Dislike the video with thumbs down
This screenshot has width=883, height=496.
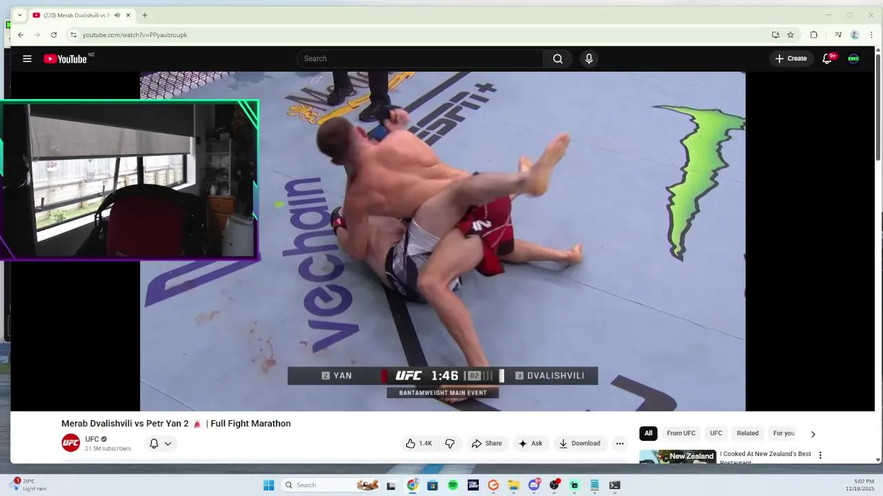(450, 444)
